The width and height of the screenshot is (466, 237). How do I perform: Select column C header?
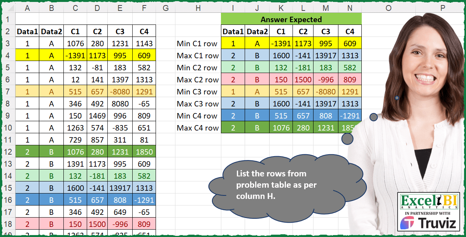click(x=75, y=8)
